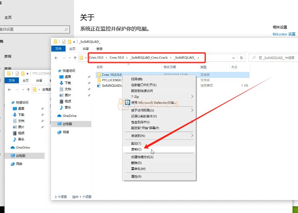
Task: Choose 复制(C) from the context menu
Action: coord(159,149)
